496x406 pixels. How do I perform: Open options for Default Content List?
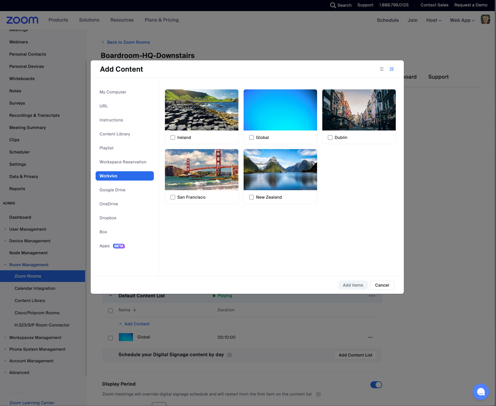coord(372,296)
